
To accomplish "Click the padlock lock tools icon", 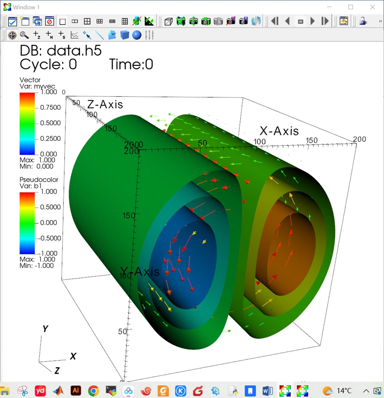I will (363, 21).
